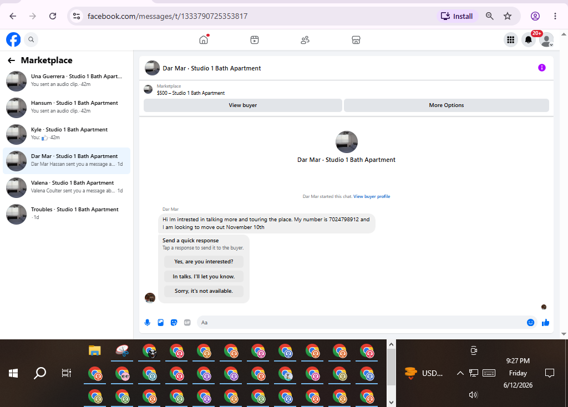
Task: Open the Facebook search magnifier
Action: click(31, 39)
